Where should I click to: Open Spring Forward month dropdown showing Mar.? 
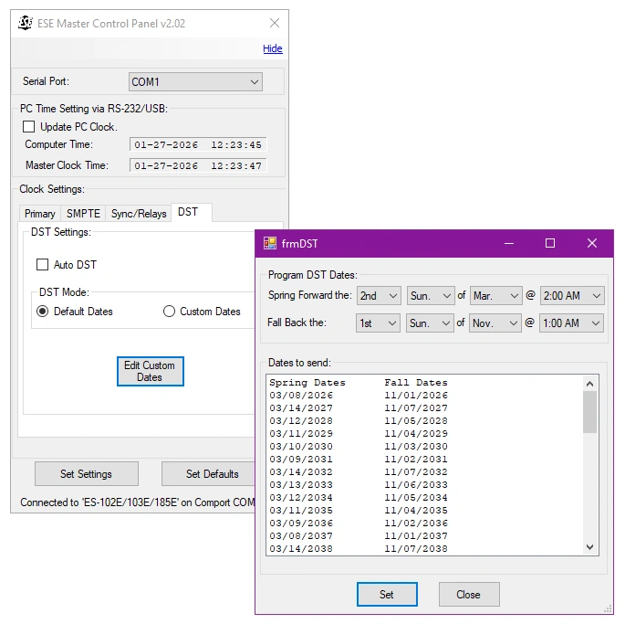point(495,295)
